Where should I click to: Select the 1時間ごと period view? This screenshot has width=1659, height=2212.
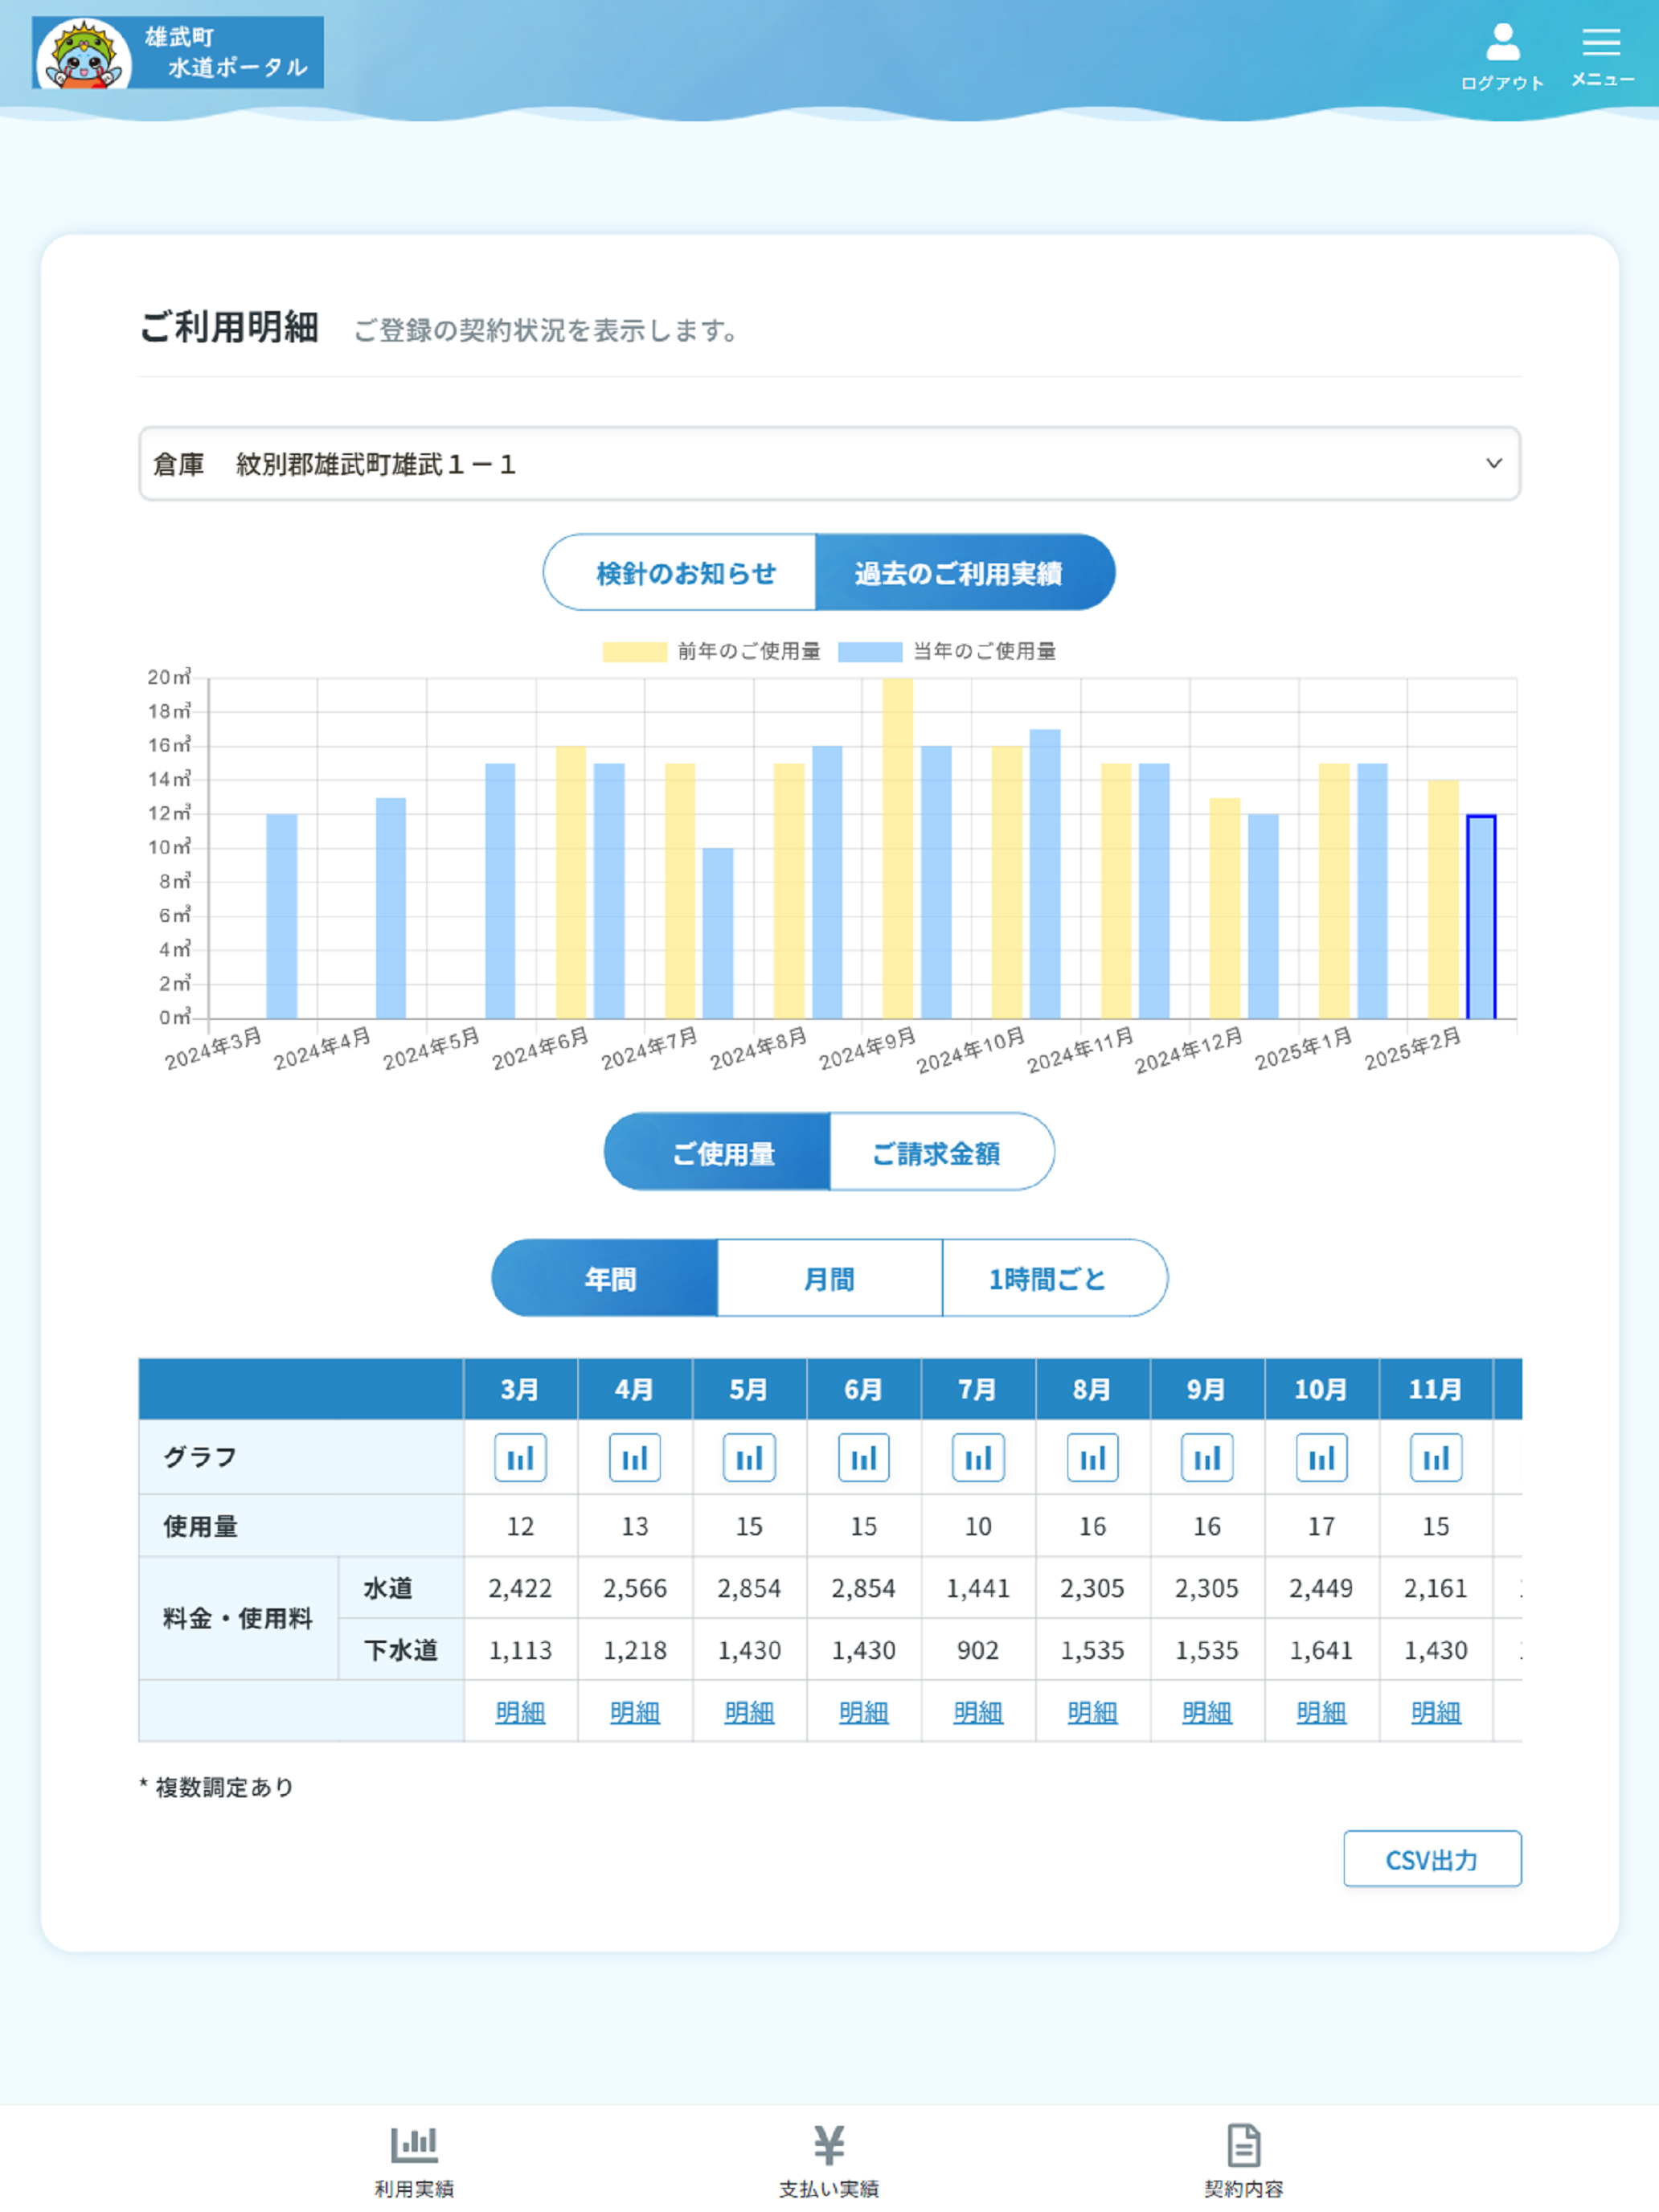pyautogui.click(x=1055, y=1278)
